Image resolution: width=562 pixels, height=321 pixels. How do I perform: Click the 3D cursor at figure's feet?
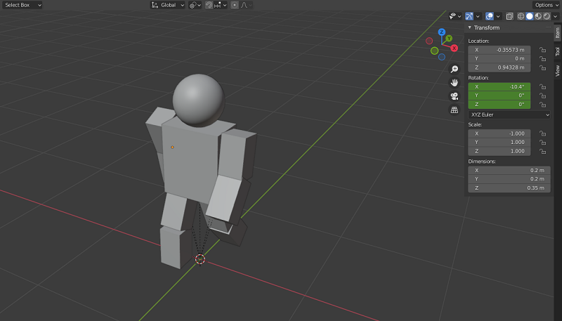coord(200,258)
